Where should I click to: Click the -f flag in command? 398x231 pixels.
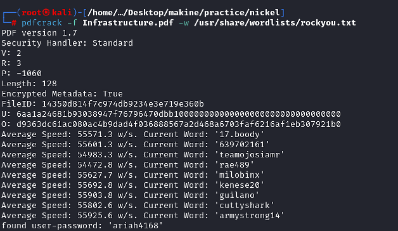tap(72, 23)
